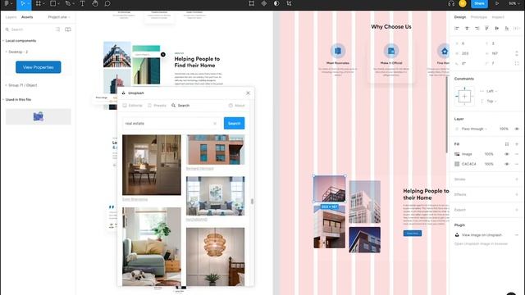Viewport: 525px width, 295px height.
Task: Remove the Image fill
Action: (517, 154)
